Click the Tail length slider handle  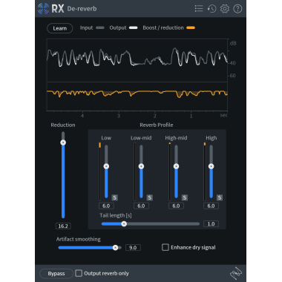point(124,224)
